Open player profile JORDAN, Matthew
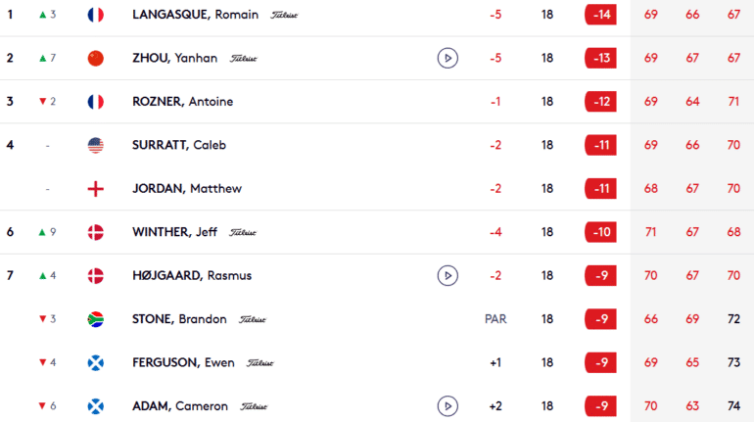The width and height of the screenshot is (754, 422). [187, 189]
